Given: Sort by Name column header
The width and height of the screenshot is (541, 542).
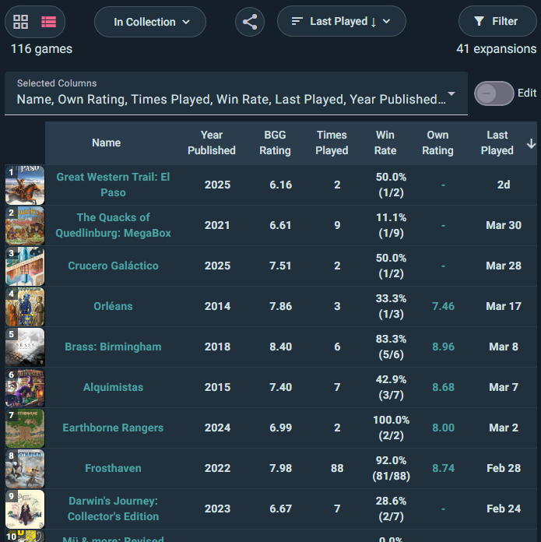Looking at the screenshot, I should pos(107,143).
